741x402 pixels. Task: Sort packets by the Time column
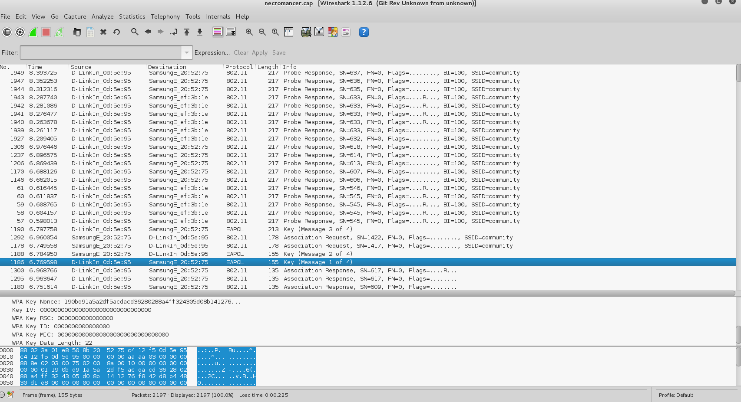click(x=35, y=67)
